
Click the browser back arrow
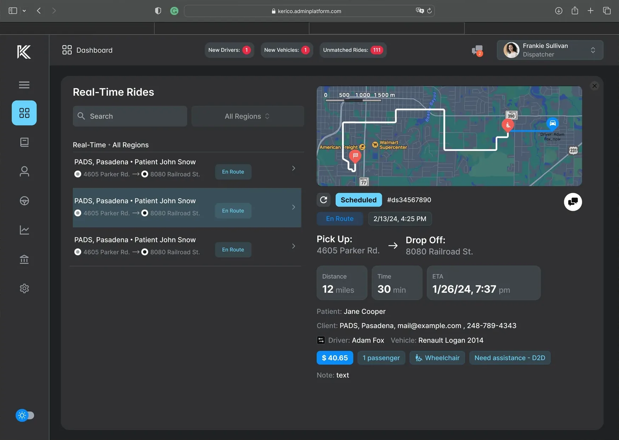(x=39, y=11)
